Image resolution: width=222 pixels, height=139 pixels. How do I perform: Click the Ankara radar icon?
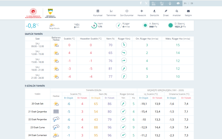(x=154, y=3)
